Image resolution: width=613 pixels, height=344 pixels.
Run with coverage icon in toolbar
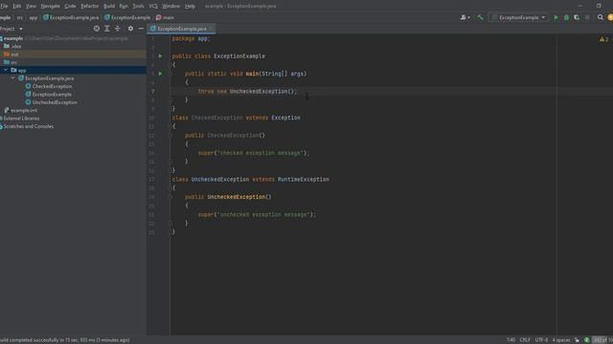pyautogui.click(x=577, y=17)
